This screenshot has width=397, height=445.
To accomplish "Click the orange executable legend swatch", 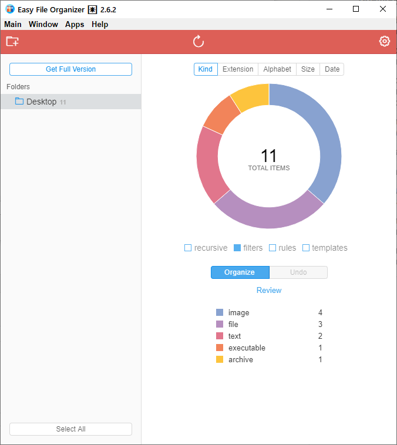I will coord(220,348).
